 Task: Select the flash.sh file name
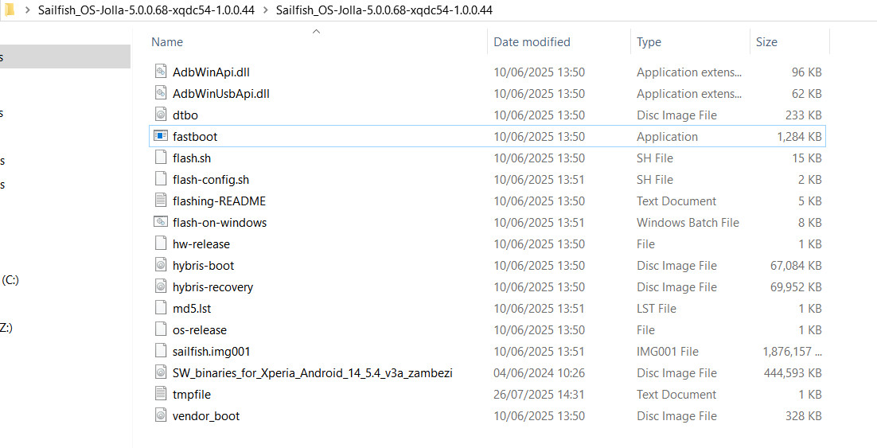(x=192, y=158)
